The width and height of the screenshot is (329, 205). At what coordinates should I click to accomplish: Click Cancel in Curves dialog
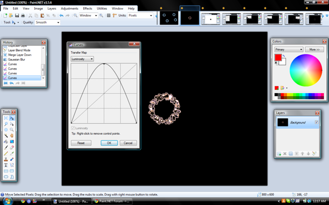[128, 143]
